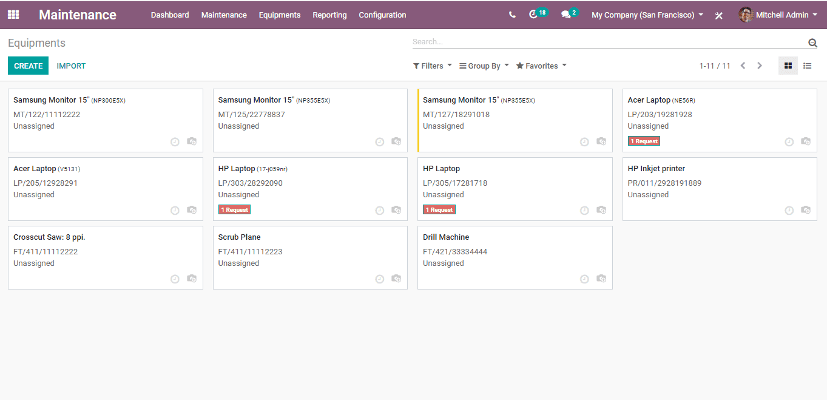The image size is (827, 400).
Task: Click activity clock on Acer Laptop NE56R card
Action: (789, 141)
